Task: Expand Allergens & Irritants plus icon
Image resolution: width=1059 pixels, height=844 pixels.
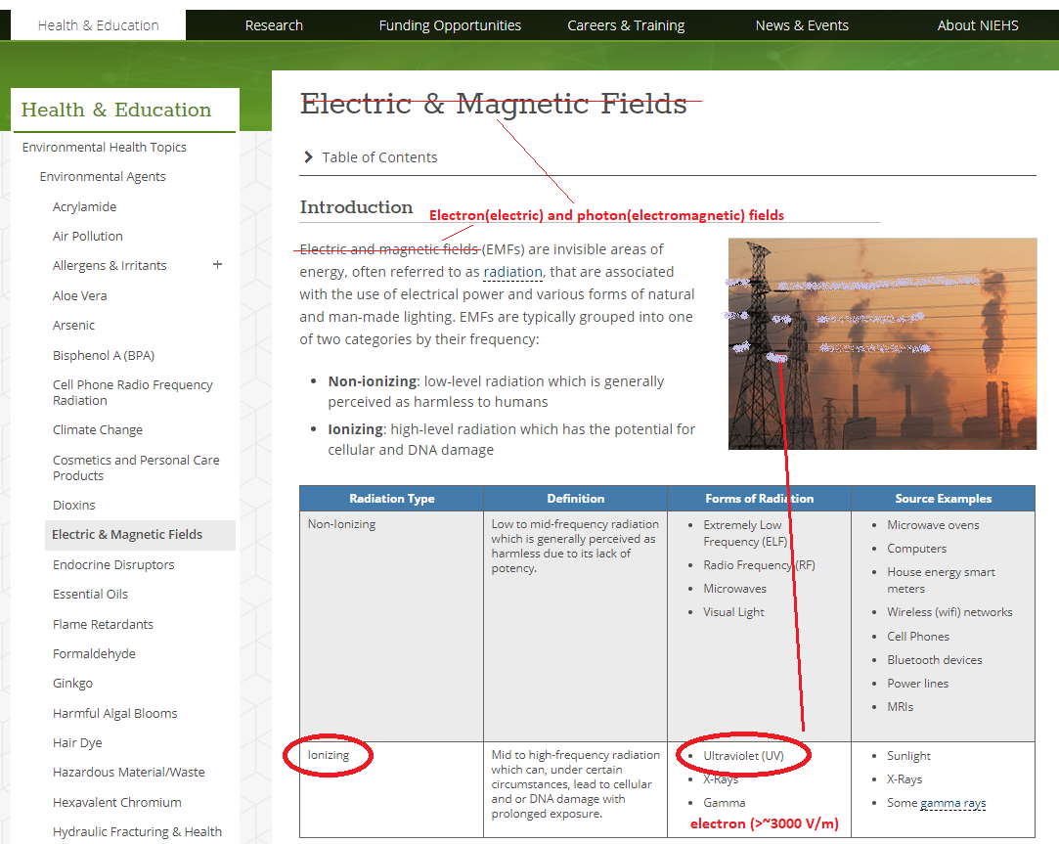Action: [x=217, y=265]
